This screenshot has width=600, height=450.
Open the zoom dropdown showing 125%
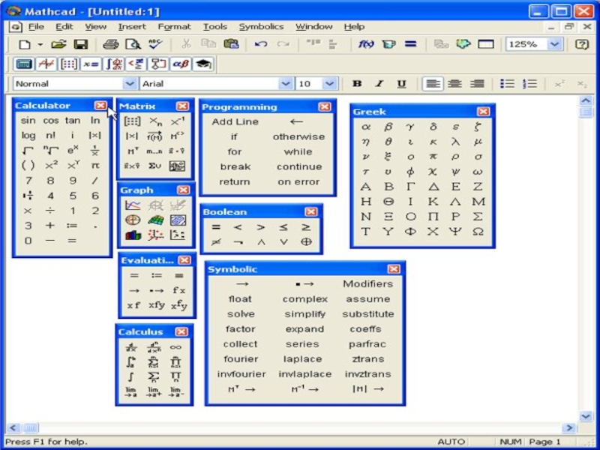[x=554, y=44]
